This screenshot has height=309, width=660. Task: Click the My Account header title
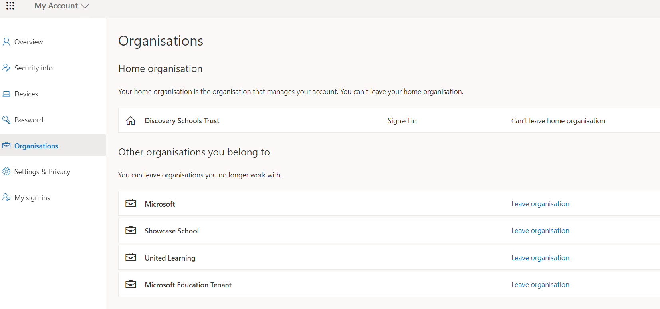56,6
